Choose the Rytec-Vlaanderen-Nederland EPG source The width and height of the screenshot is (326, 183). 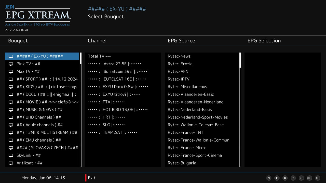coord(202,102)
